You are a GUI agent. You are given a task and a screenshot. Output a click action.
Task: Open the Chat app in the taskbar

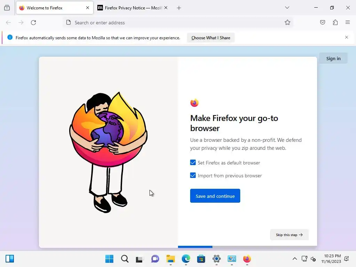tap(155, 259)
